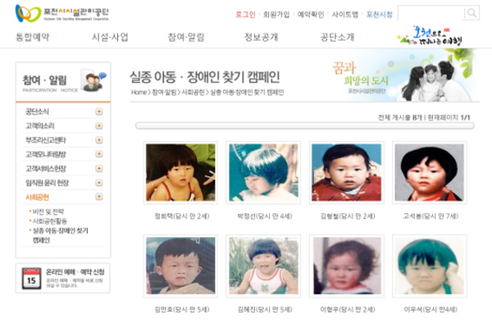The image size is (492, 328).
Task: Click the 포천시청 link
Action: [x=380, y=15]
